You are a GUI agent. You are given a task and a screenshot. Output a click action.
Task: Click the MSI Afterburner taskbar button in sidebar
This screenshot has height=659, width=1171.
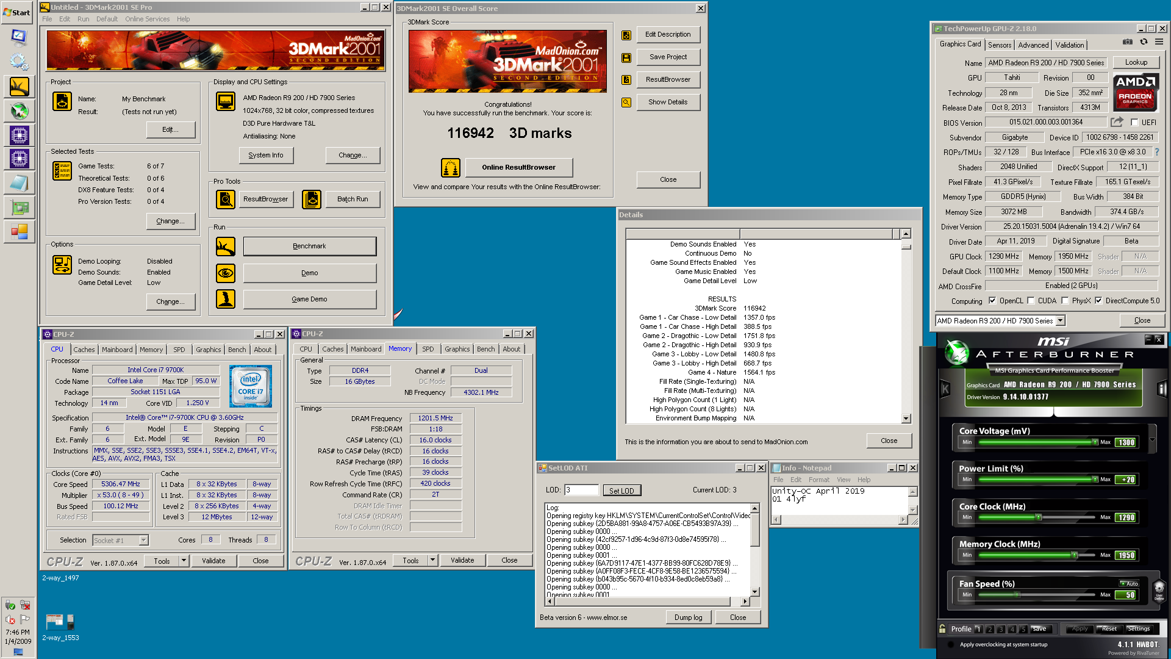(x=19, y=111)
